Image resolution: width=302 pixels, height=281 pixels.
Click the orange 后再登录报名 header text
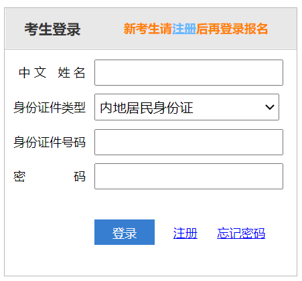[232, 29]
